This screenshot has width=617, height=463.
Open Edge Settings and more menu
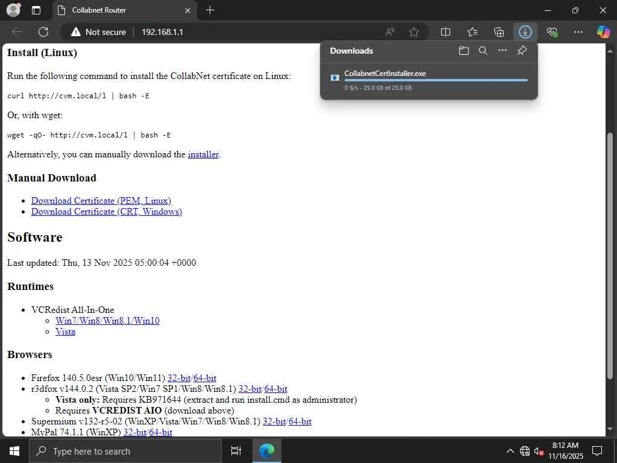pos(578,32)
